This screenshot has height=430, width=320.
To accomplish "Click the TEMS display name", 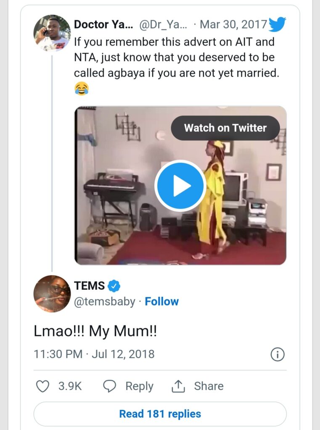I will [89, 286].
